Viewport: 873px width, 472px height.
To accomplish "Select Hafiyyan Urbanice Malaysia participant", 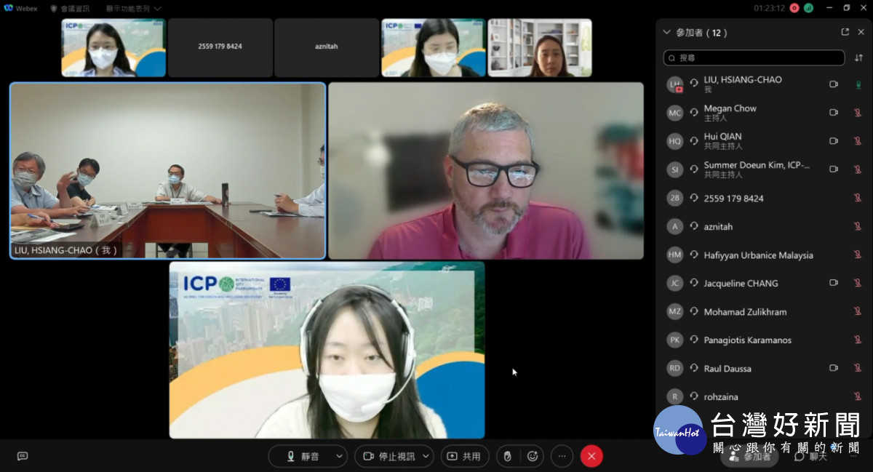I will 763,255.
